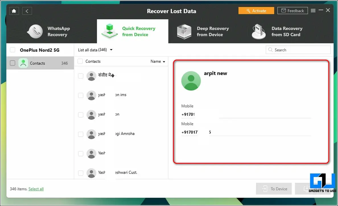The height and width of the screenshot is (206, 338).
Task: Open the Name sort dropdown
Action: pyautogui.click(x=158, y=62)
